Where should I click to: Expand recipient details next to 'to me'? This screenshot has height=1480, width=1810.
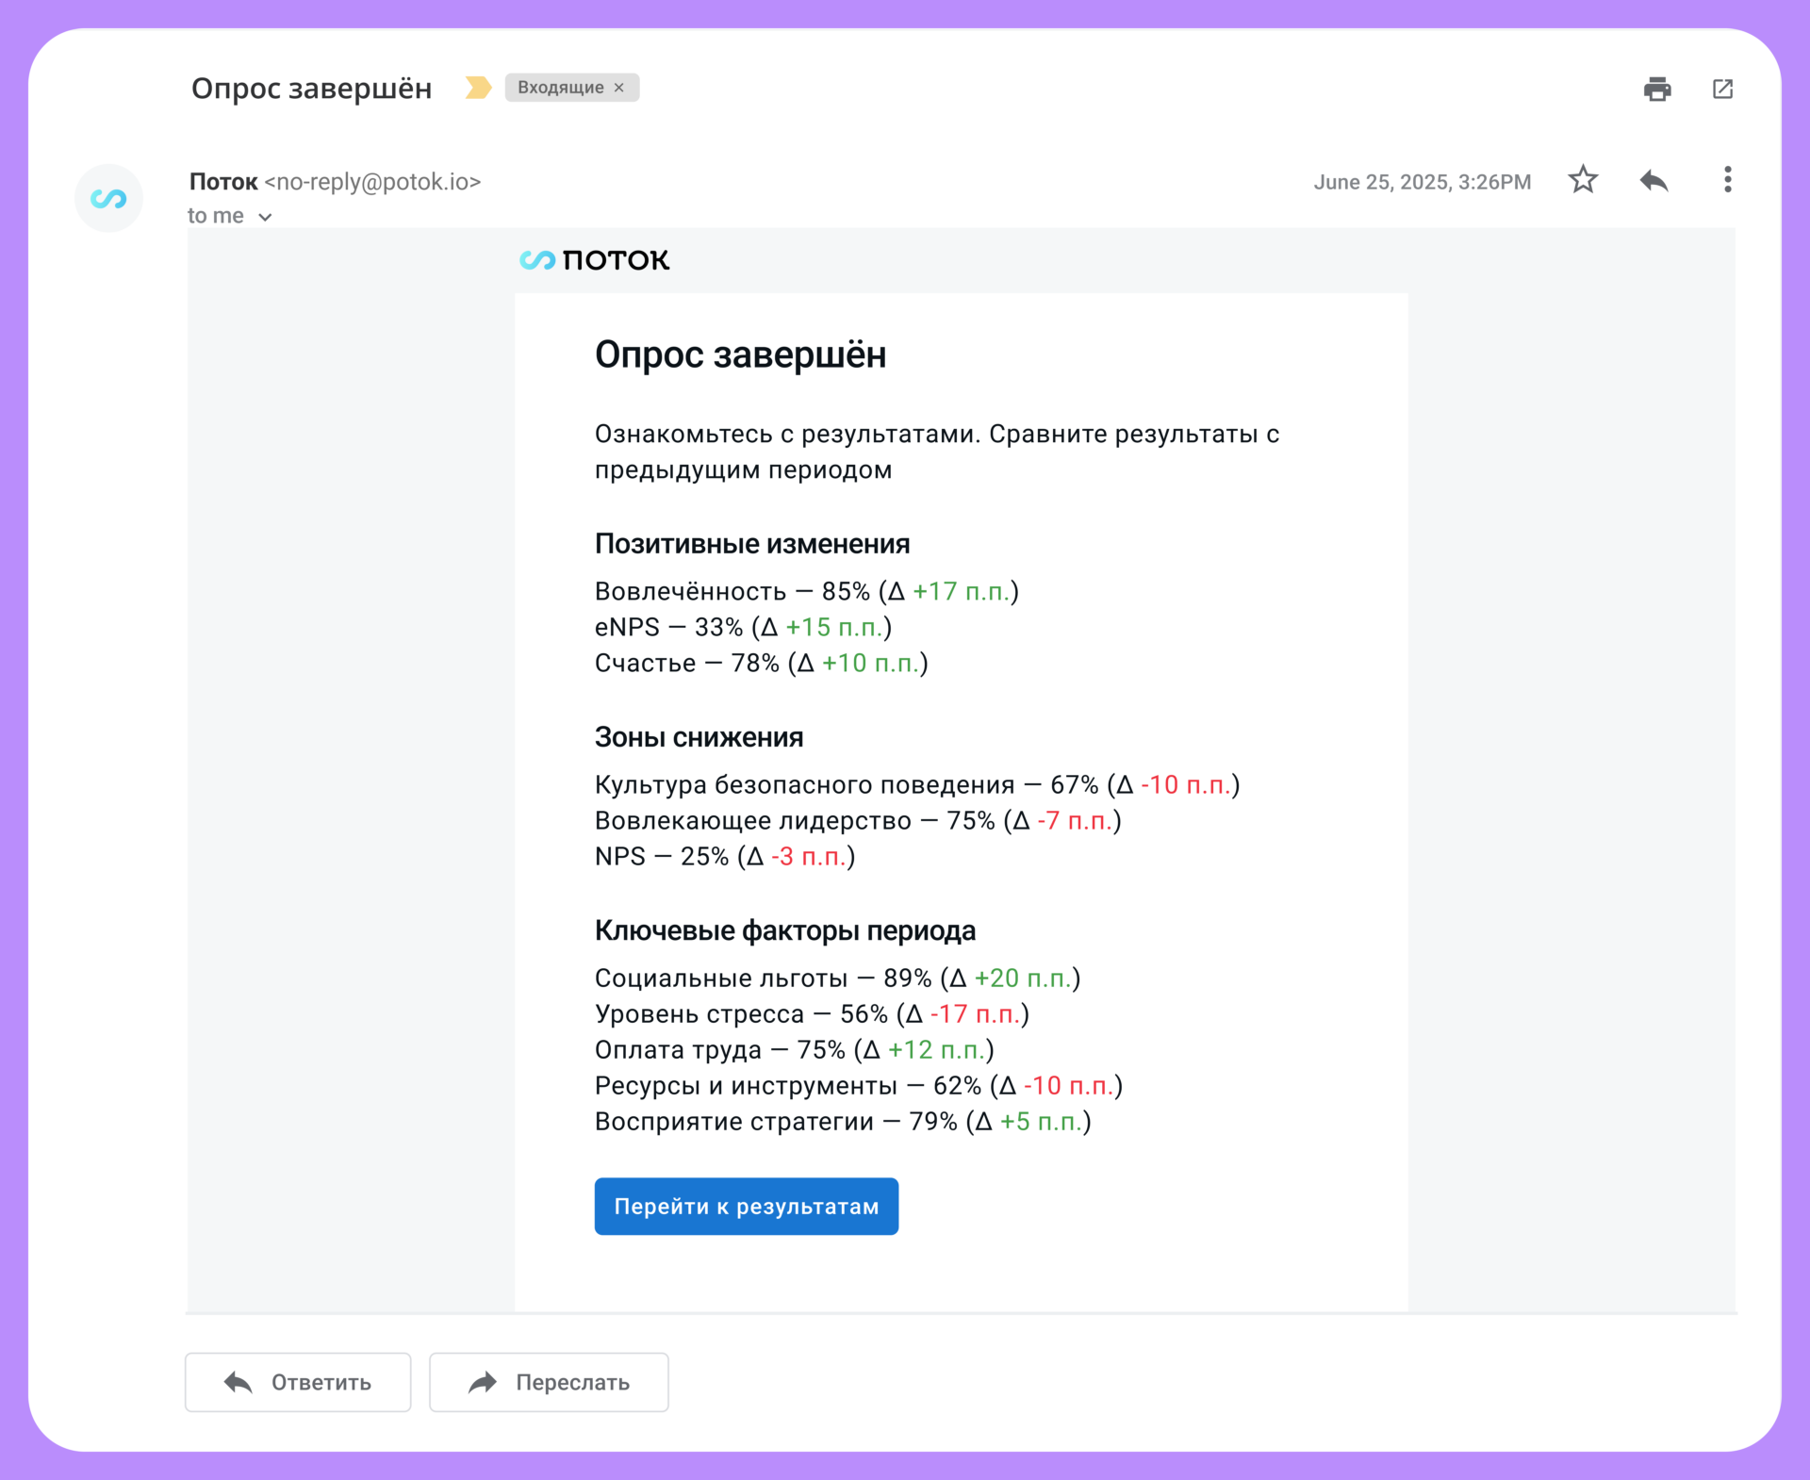coord(265,217)
